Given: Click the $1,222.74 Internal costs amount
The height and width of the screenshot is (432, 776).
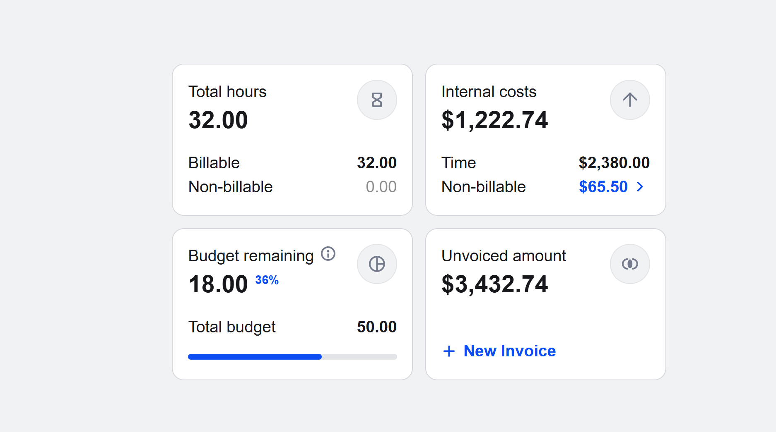Looking at the screenshot, I should pyautogui.click(x=494, y=120).
